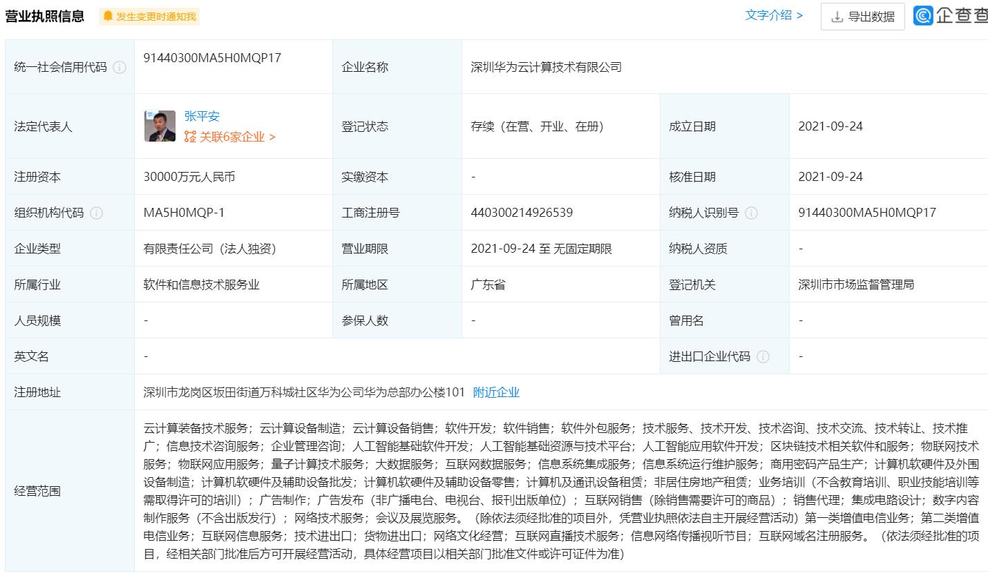Viewport: 988px width, 578px height.
Task: Click the 经营范围 label
Action: 37,491
